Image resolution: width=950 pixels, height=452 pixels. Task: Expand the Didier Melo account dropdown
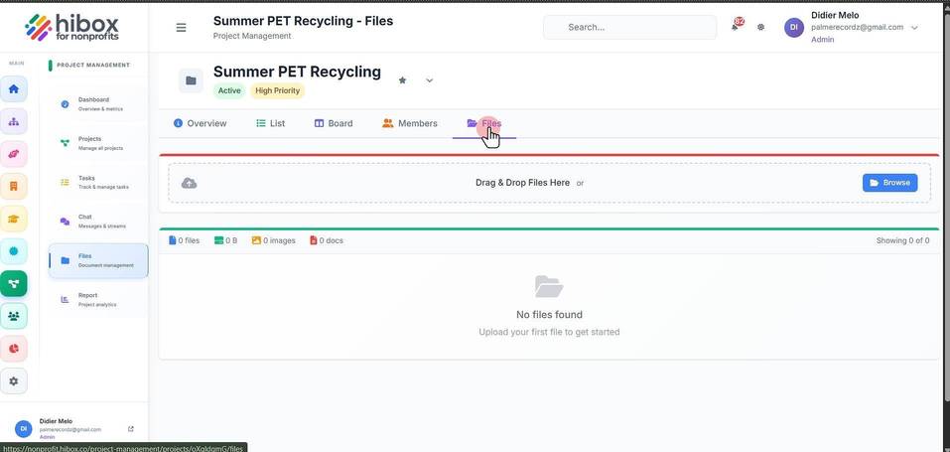[x=915, y=27]
